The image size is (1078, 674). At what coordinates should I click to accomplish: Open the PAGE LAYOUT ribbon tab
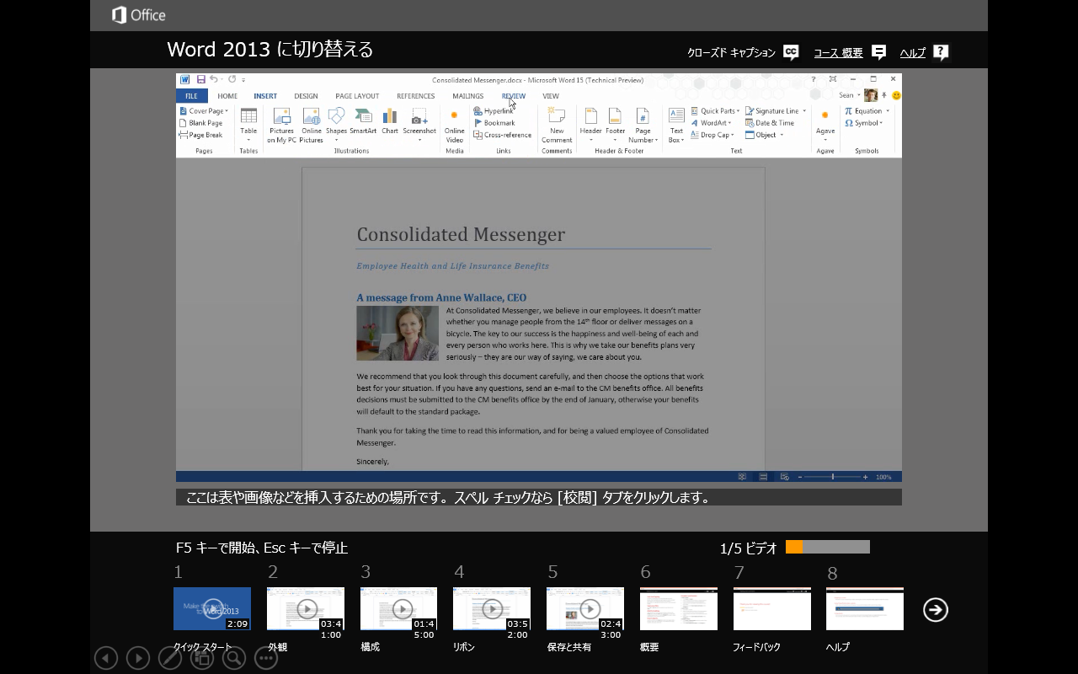click(x=357, y=96)
